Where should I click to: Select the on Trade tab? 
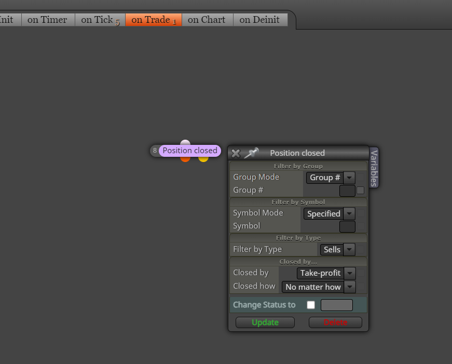click(154, 20)
